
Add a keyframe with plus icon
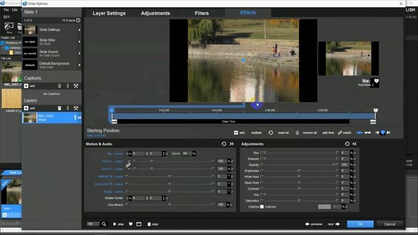236,133
